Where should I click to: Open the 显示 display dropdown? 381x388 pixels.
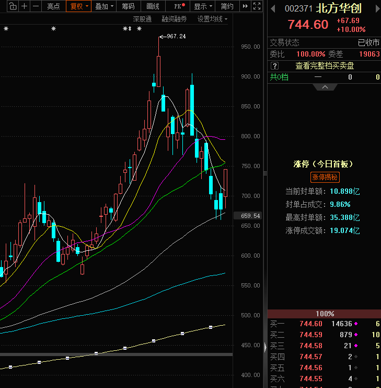pyautogui.click(x=202, y=6)
